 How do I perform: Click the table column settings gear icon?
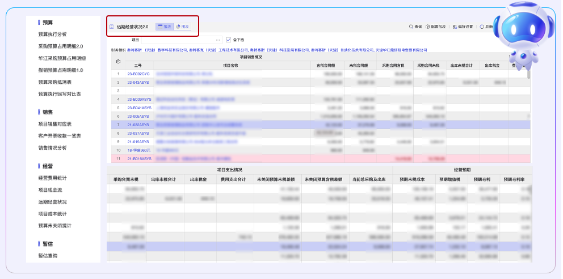pyautogui.click(x=118, y=61)
